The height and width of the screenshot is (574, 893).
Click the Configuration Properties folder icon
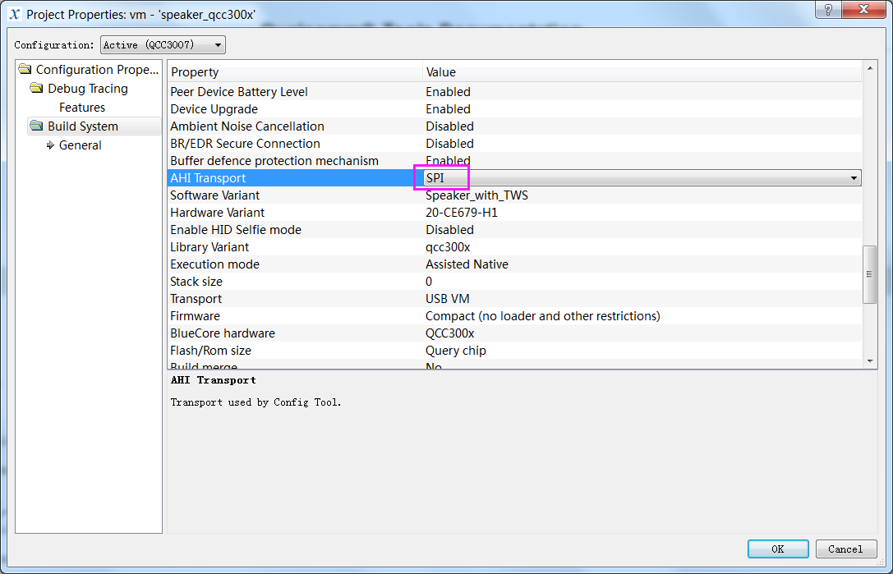(x=25, y=70)
